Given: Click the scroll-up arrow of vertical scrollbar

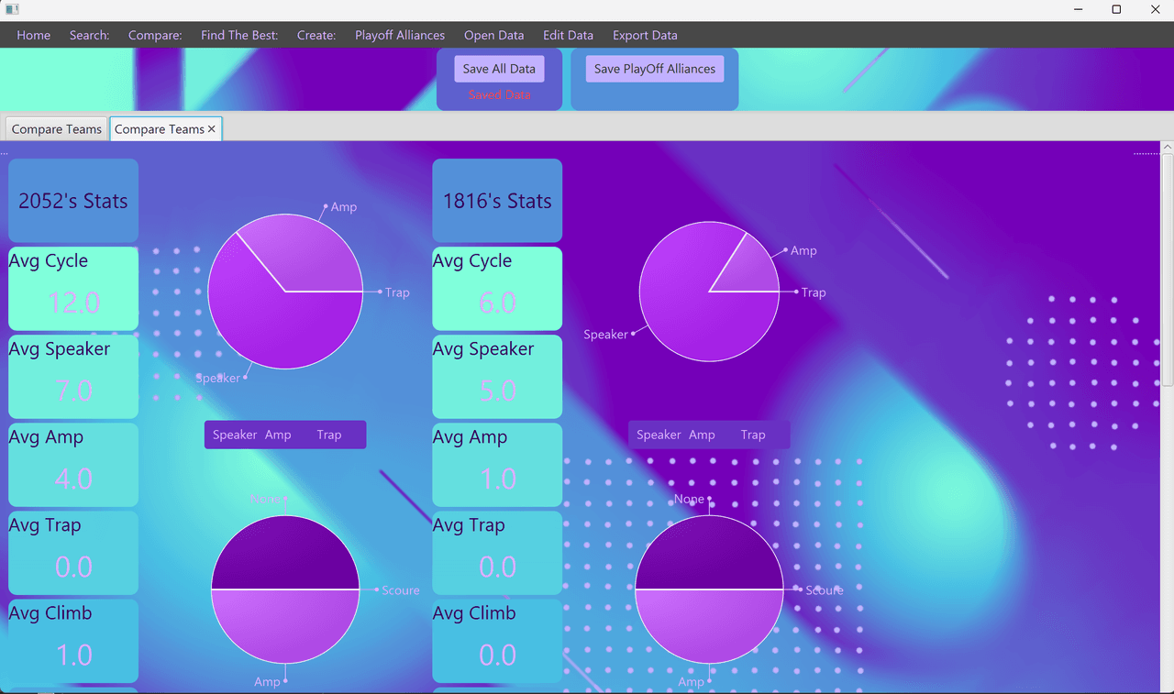Looking at the screenshot, I should pos(1167,147).
